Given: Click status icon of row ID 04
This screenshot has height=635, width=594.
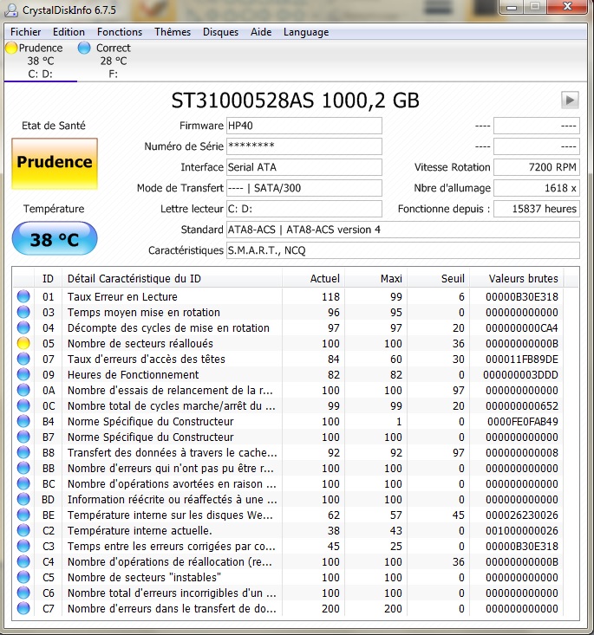Looking at the screenshot, I should 23,327.
